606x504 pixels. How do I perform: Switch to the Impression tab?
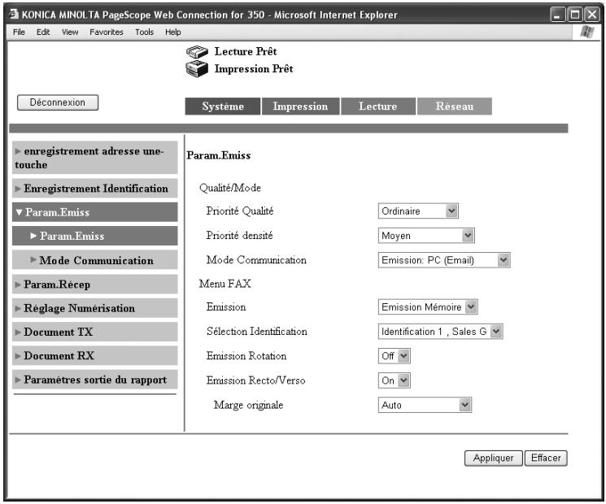tap(301, 106)
